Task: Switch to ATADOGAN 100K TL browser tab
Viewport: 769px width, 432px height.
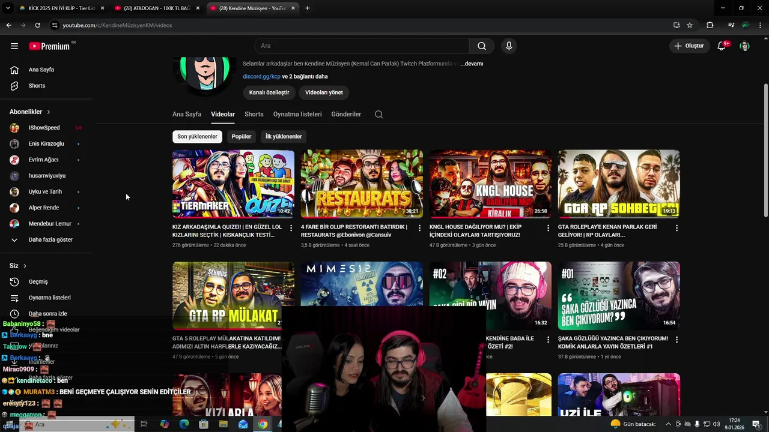Action: [x=156, y=8]
